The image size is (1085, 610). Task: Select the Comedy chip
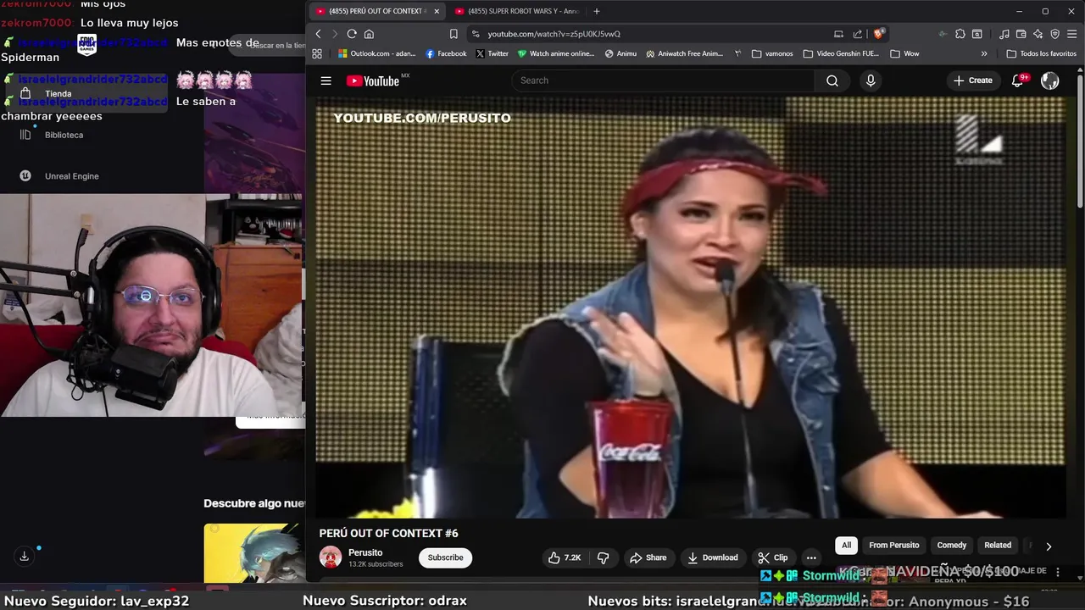tap(951, 546)
